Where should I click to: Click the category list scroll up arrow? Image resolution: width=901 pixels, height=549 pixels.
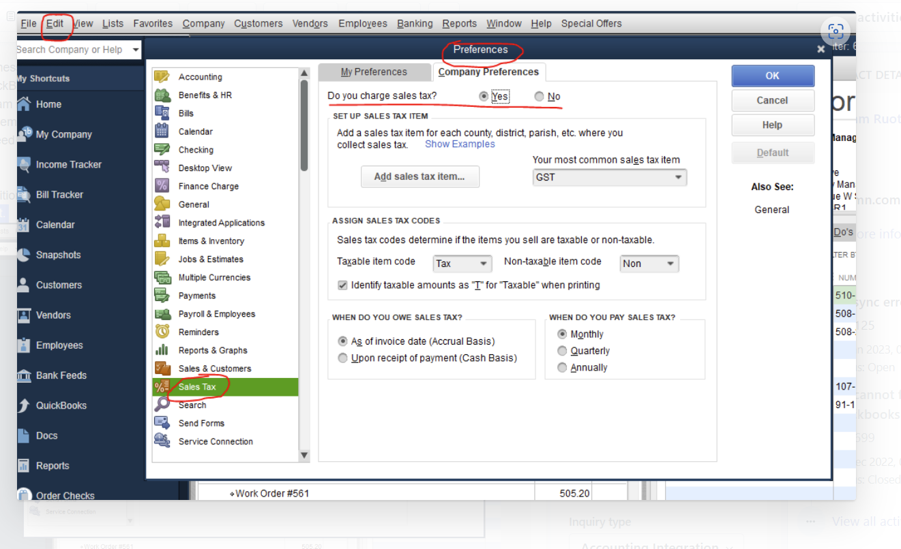coord(304,72)
